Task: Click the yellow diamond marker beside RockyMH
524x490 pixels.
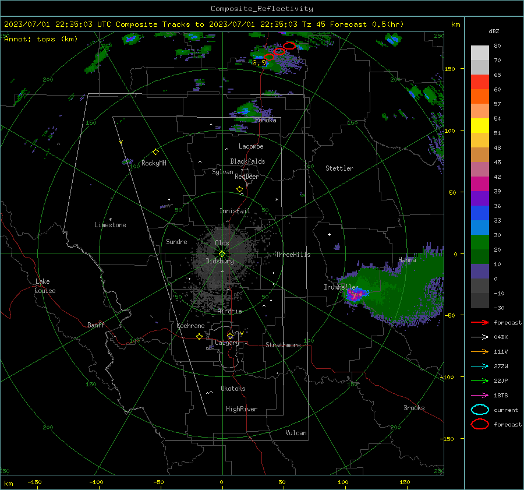Action: (155, 152)
